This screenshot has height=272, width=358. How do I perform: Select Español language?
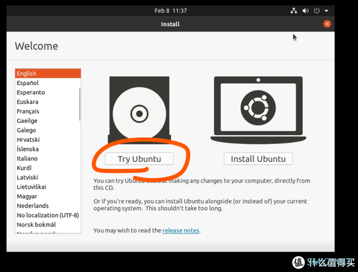pos(48,83)
